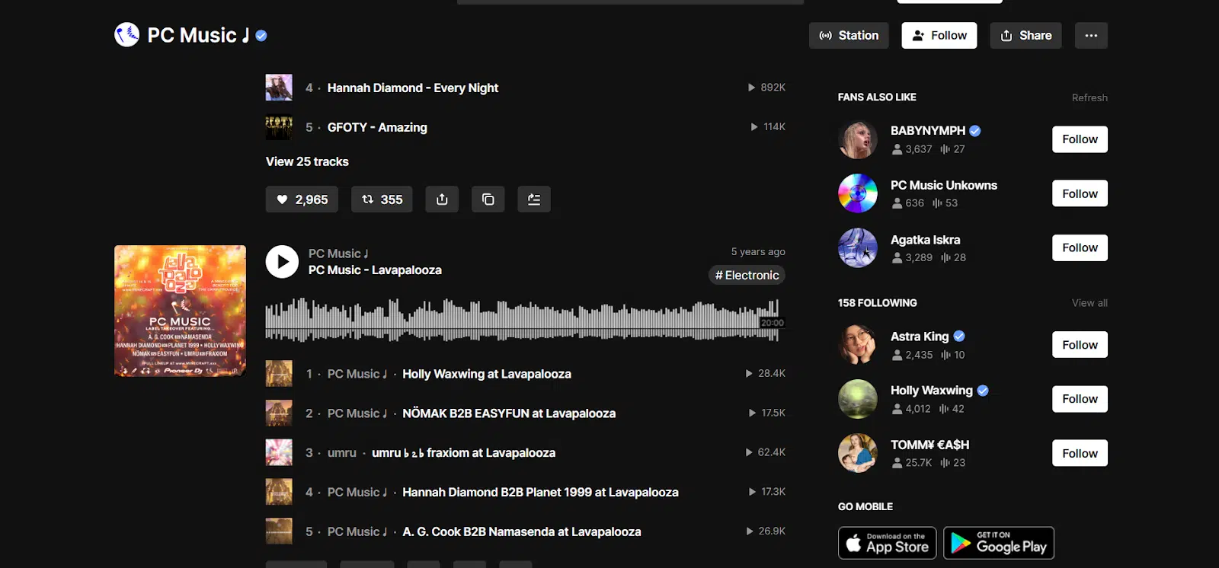
Task: Follow PC Music from the header
Action: [x=939, y=36]
